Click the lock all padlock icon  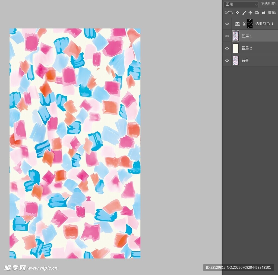tap(263, 13)
